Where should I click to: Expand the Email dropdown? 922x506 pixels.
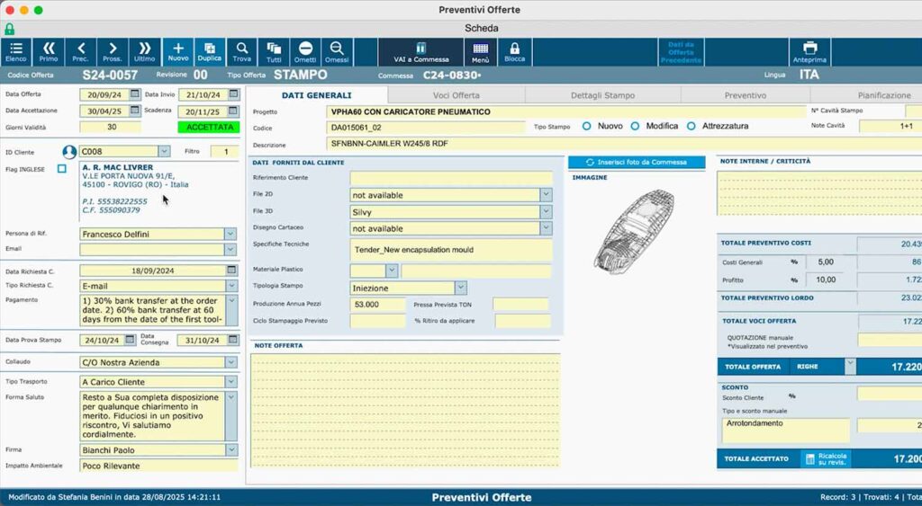point(230,250)
